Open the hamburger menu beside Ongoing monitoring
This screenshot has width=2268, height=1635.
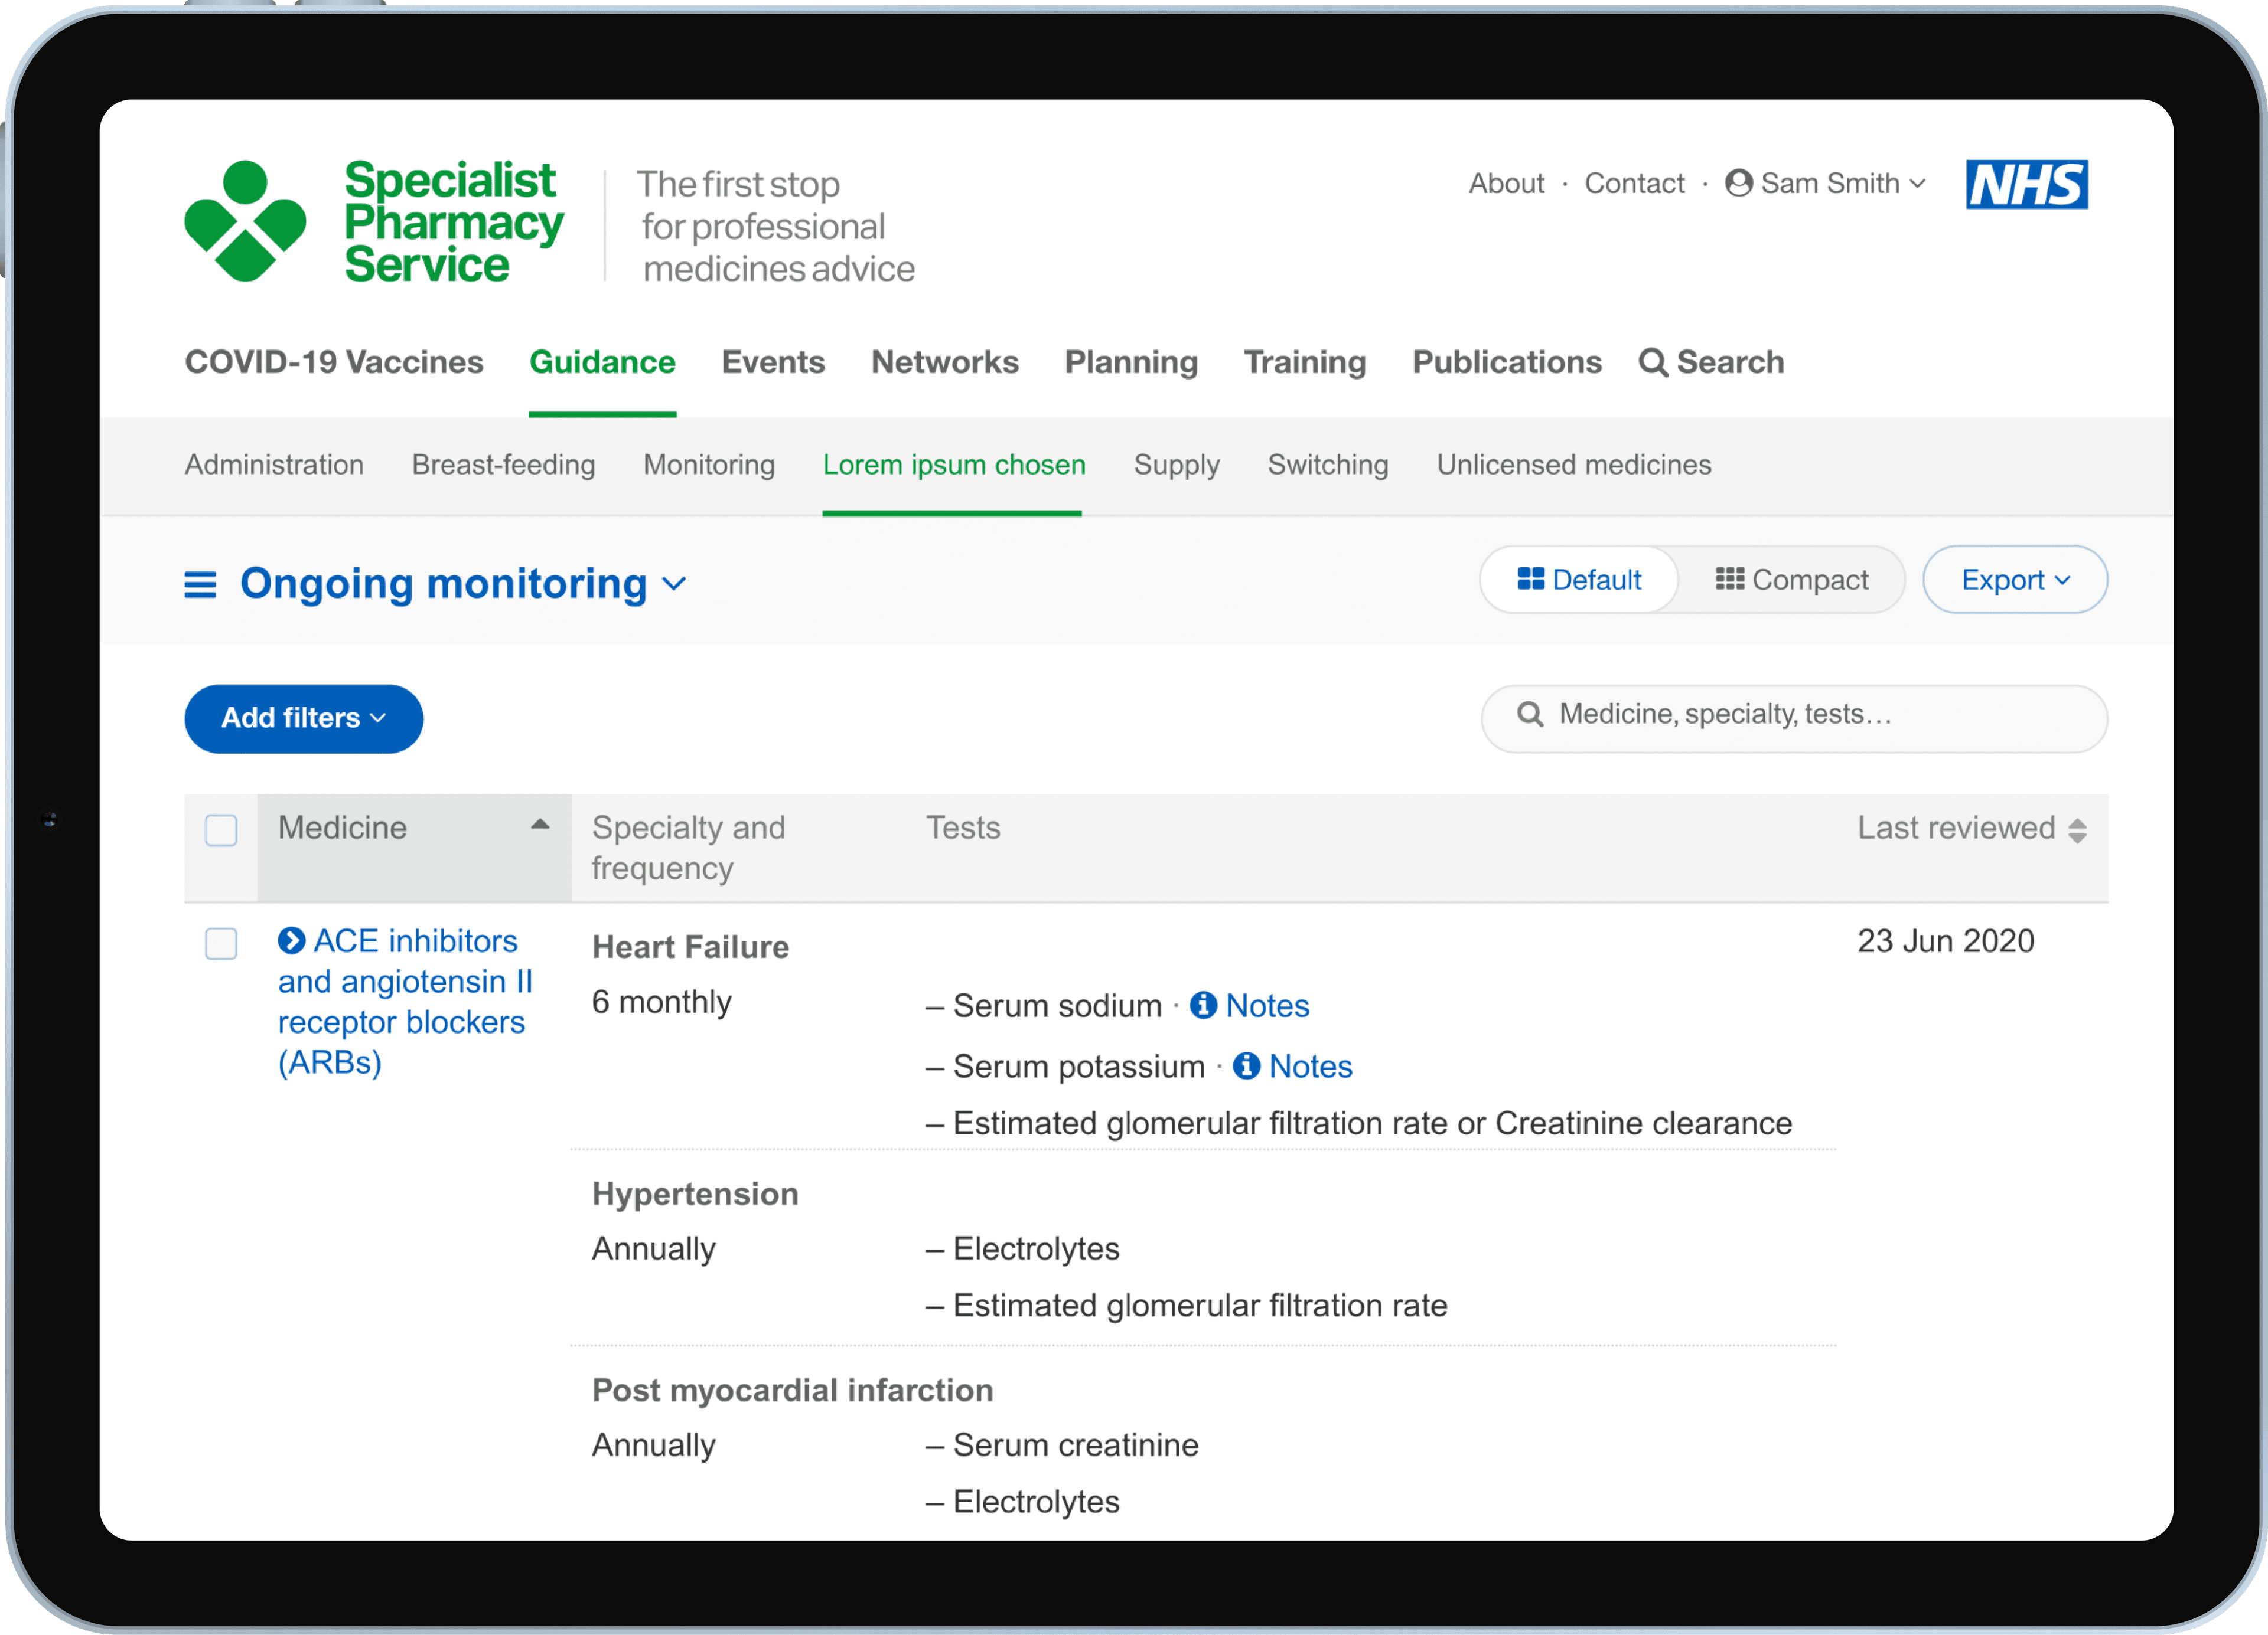coord(200,584)
